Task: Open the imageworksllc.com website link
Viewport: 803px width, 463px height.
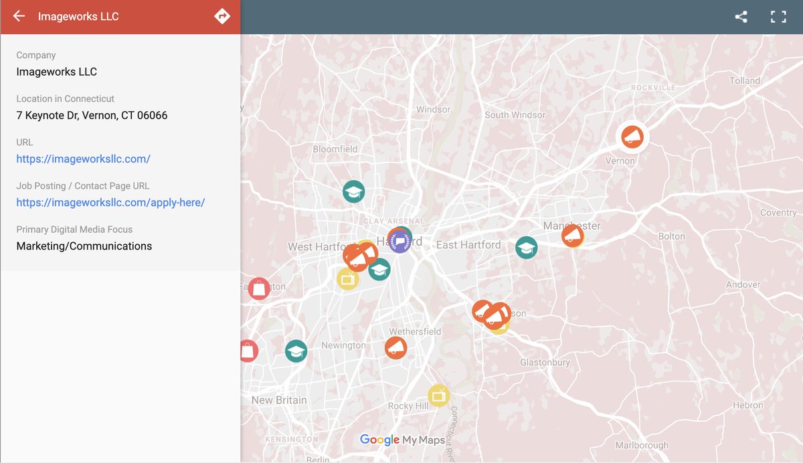Action: (x=84, y=159)
